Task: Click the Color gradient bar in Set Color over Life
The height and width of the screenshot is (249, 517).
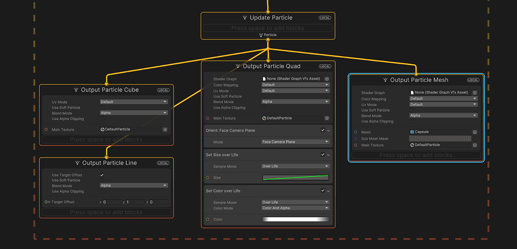Action: [x=295, y=219]
